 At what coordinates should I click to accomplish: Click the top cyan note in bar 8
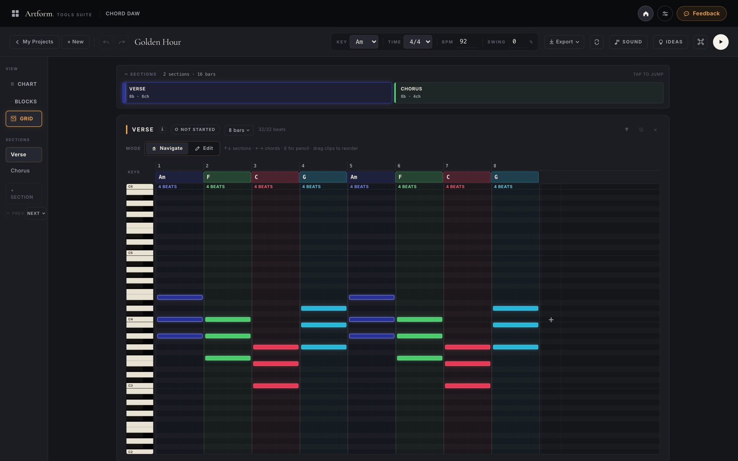tap(516, 308)
